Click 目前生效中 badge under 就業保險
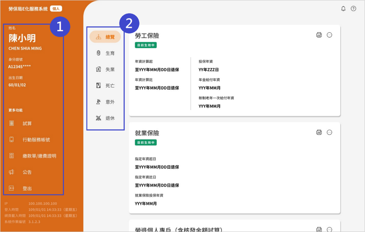 (x=146, y=142)
